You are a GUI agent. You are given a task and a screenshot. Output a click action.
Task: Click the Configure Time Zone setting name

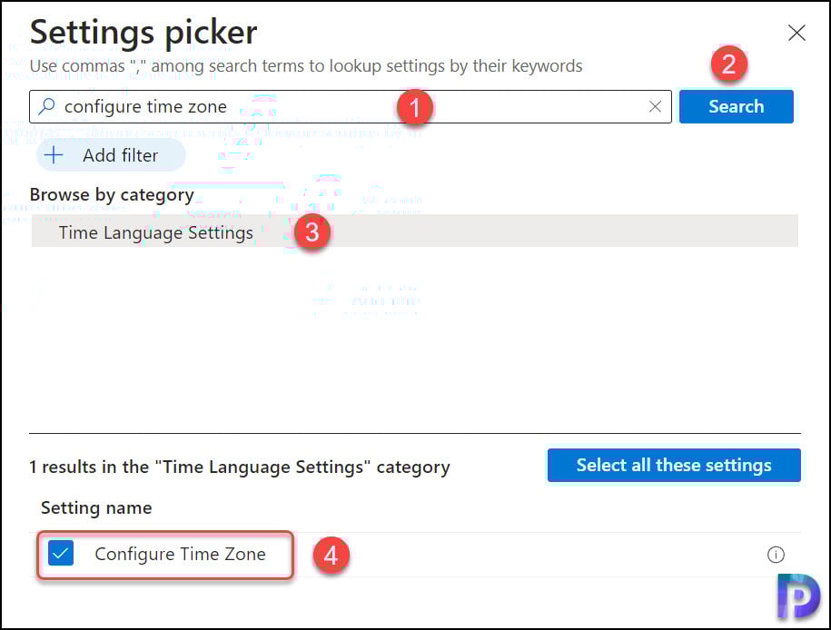tap(180, 554)
